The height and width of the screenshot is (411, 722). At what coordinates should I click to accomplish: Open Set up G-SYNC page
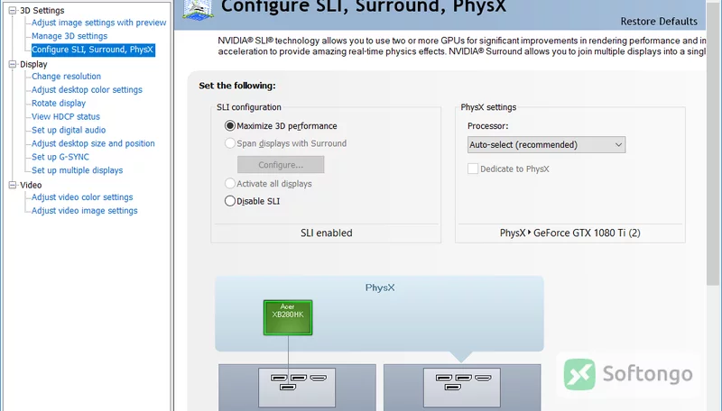(60, 157)
